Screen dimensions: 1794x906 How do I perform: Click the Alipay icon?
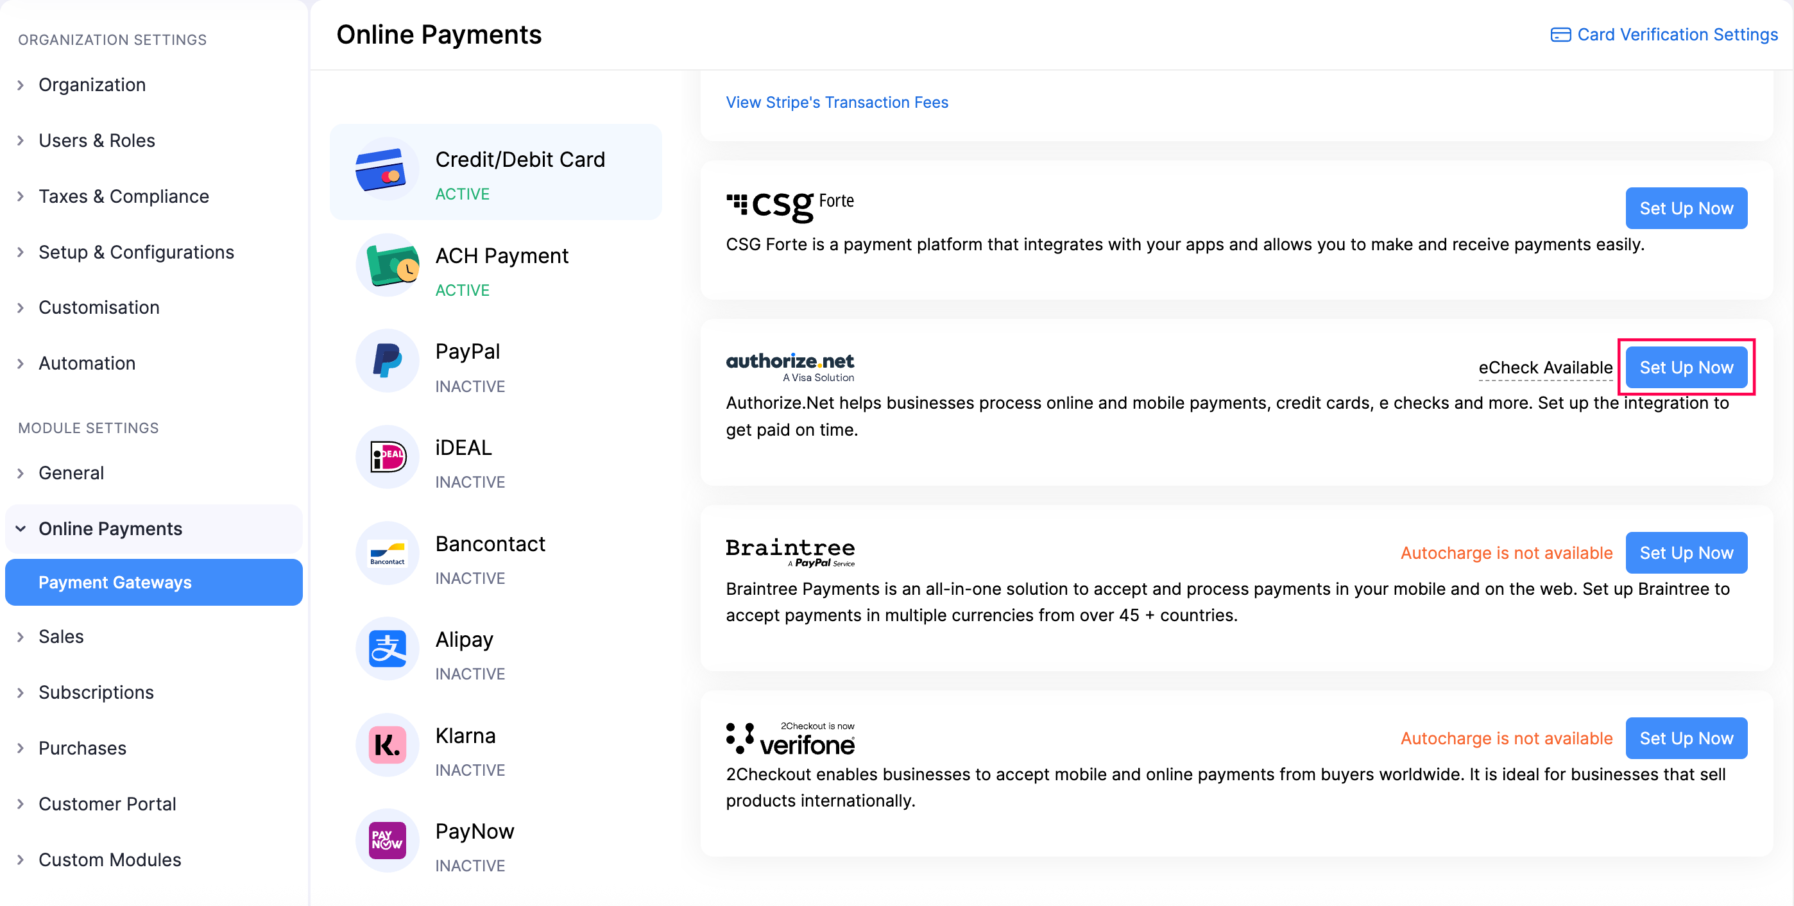(x=387, y=648)
